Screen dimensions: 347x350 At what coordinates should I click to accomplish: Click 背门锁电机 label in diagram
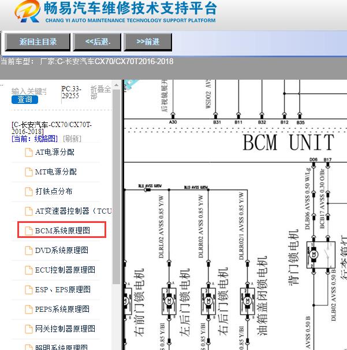point(293,257)
